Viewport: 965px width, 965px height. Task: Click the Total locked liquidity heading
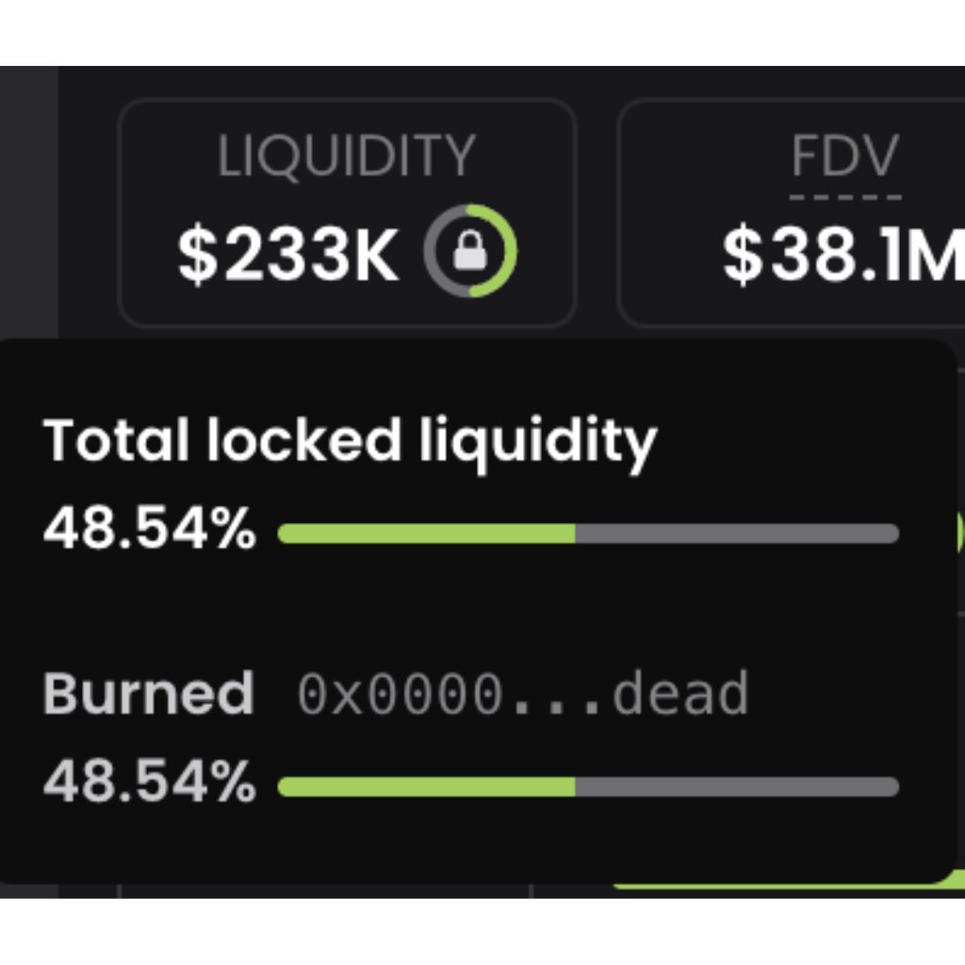pos(350,443)
